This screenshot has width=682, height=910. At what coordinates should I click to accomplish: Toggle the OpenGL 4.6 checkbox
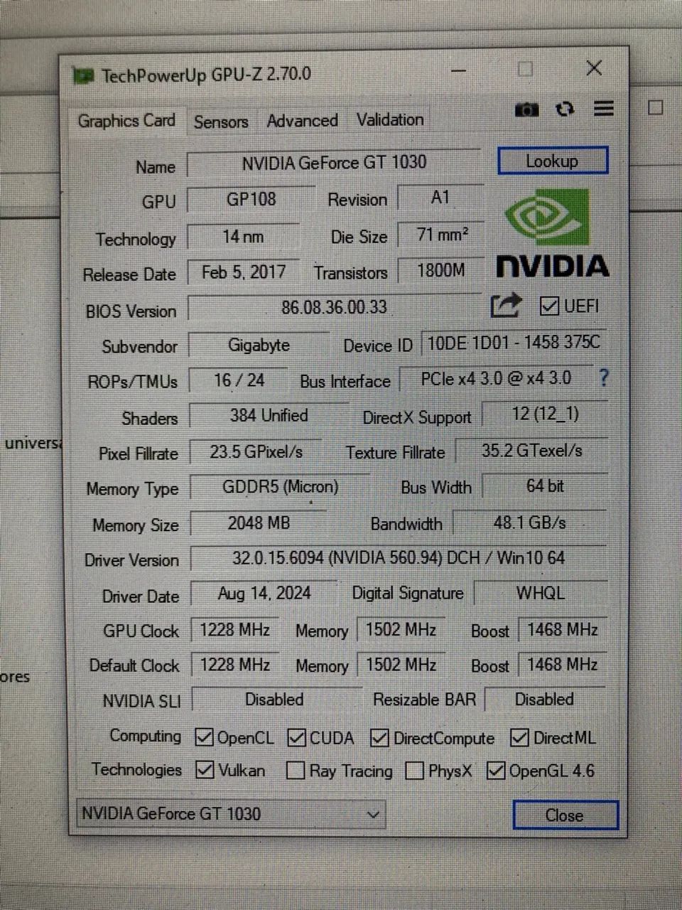[x=496, y=771]
